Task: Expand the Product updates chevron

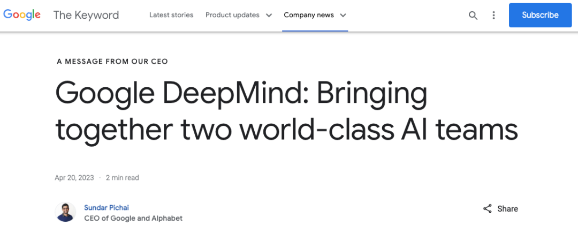Action: (x=269, y=15)
